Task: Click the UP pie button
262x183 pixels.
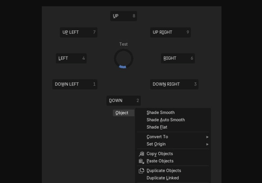Action: tap(124, 16)
